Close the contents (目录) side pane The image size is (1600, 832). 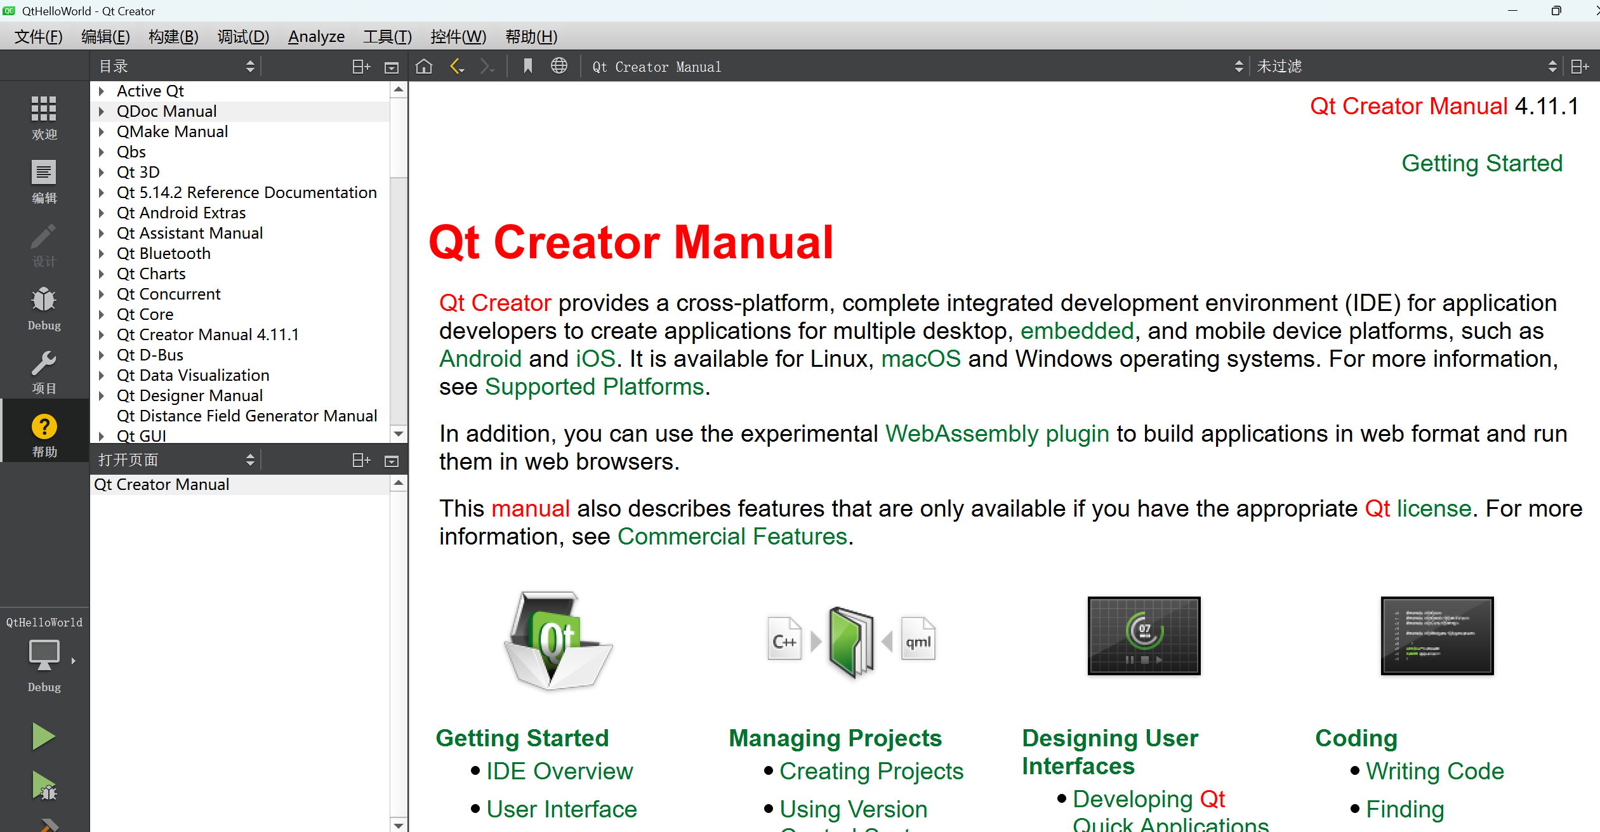point(392,67)
